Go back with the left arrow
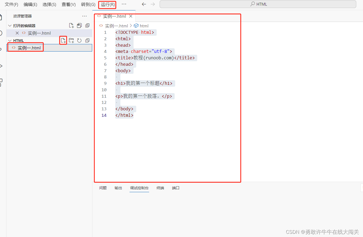363x237 pixels. [144, 4]
